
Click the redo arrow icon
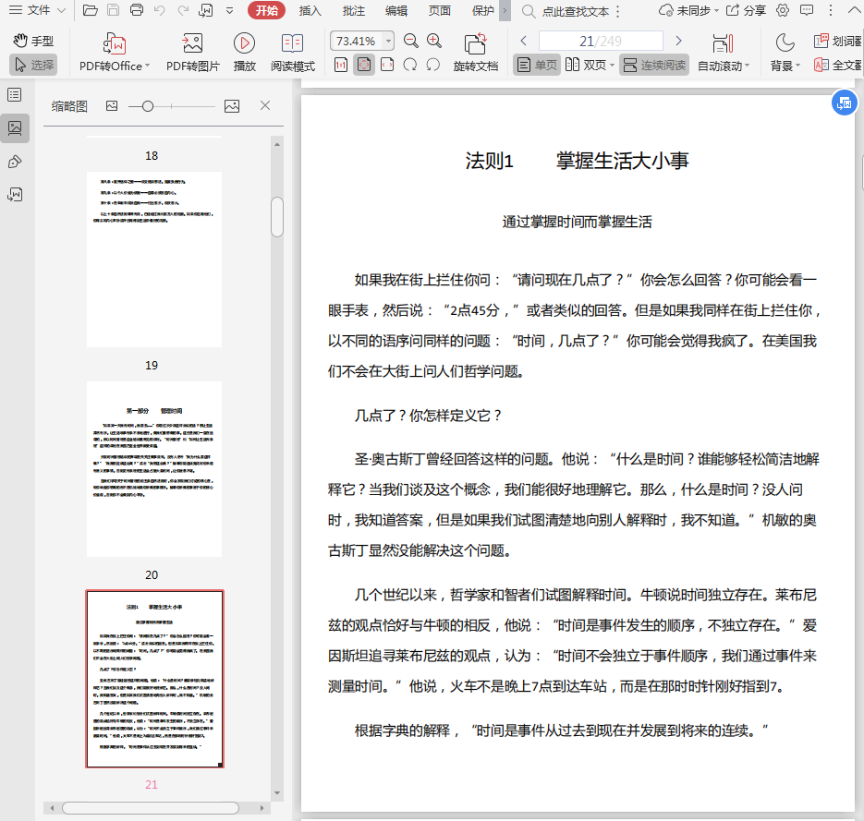[182, 10]
